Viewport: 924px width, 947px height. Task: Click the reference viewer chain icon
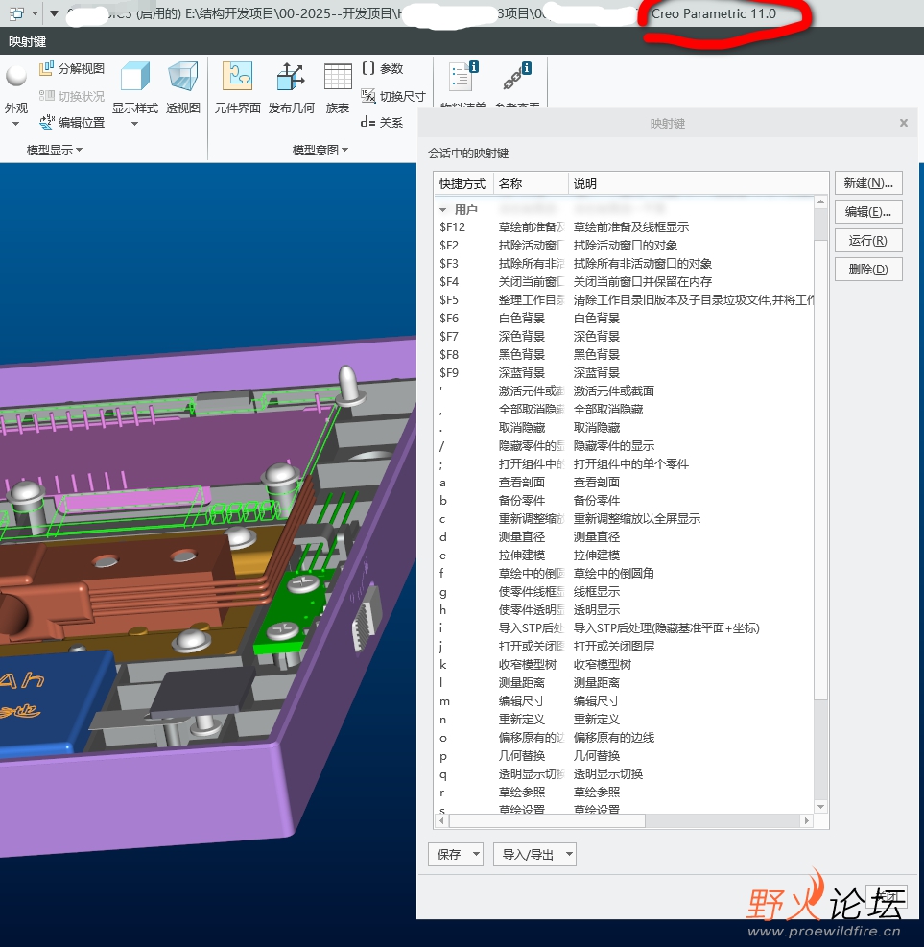[517, 77]
